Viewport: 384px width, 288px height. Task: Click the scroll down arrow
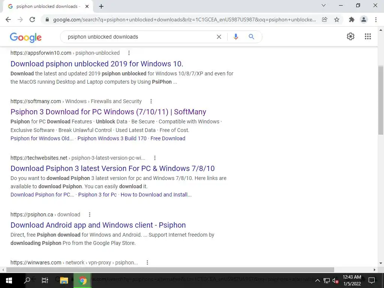(x=381, y=263)
